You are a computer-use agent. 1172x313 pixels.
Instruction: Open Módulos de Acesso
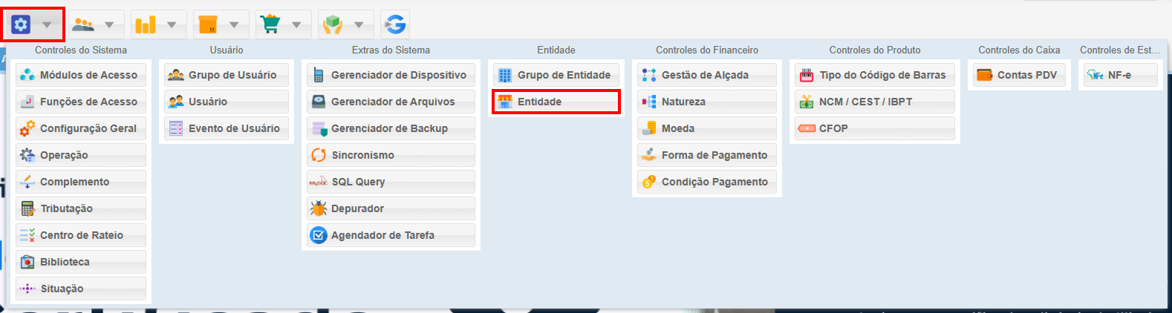pos(81,75)
